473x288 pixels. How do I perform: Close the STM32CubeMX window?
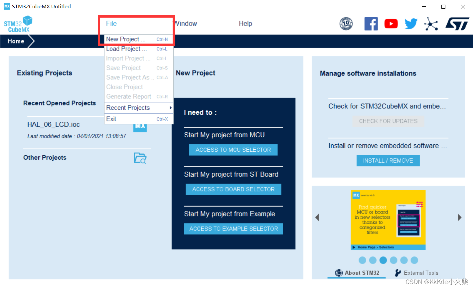coord(463,7)
